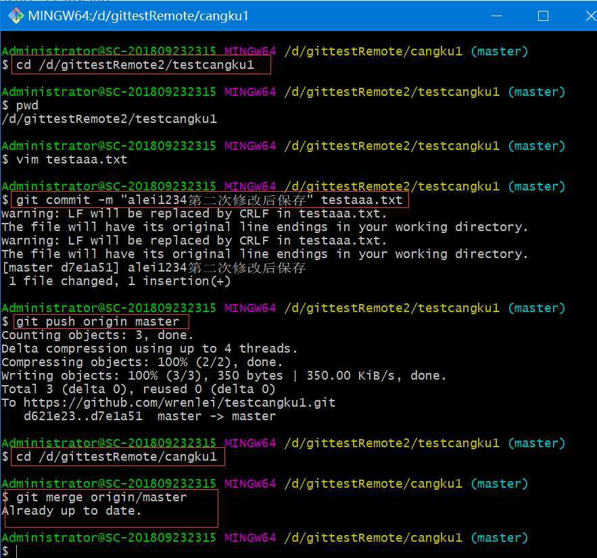Click "Compressing objects: 100% (2/2), done." line
This screenshot has height=558, width=597.
coord(142,362)
